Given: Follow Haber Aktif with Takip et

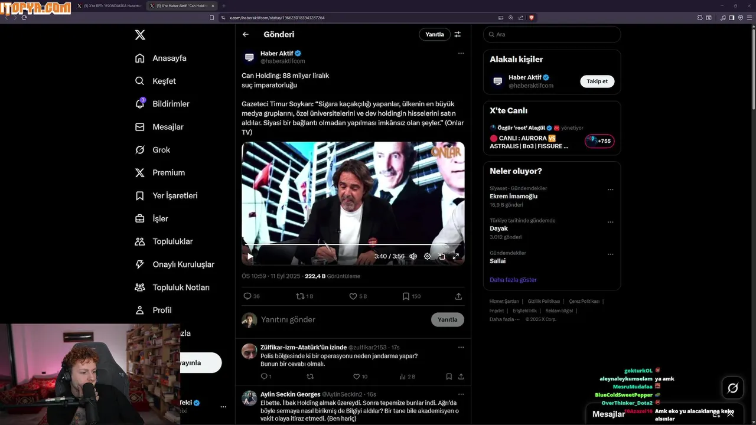Looking at the screenshot, I should tap(597, 81).
